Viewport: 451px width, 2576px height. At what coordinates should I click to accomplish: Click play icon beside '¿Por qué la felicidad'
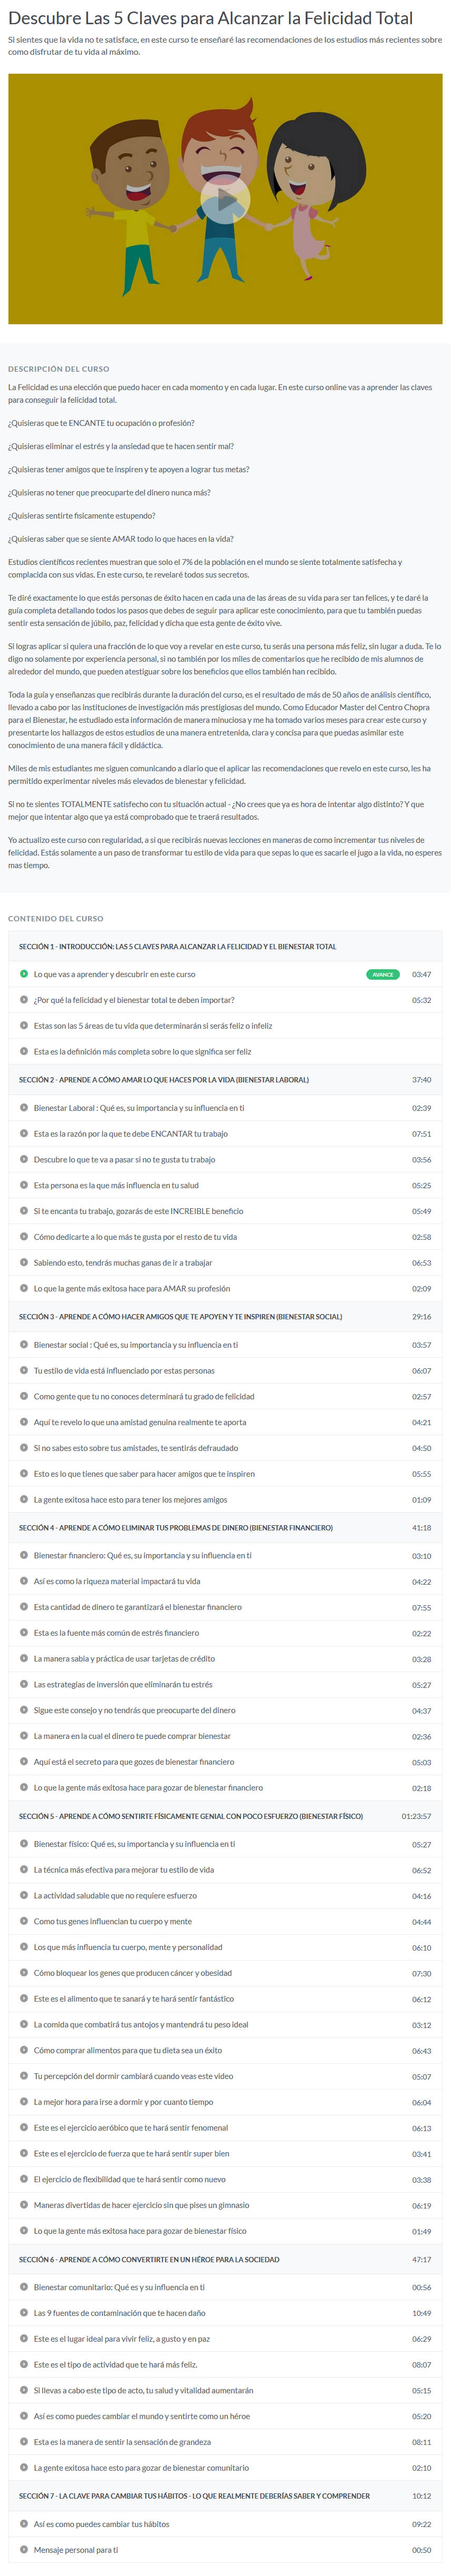click(x=24, y=999)
